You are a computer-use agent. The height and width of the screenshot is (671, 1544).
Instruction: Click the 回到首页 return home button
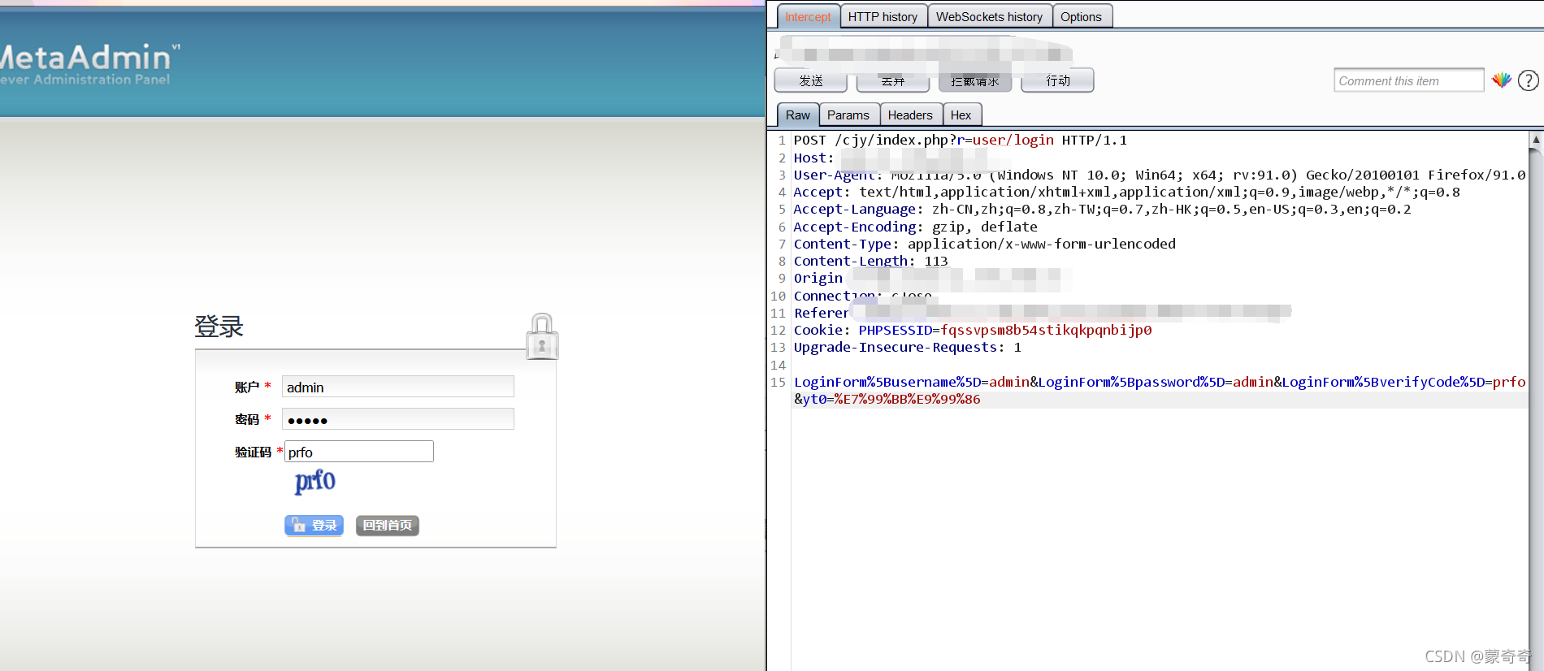click(388, 526)
